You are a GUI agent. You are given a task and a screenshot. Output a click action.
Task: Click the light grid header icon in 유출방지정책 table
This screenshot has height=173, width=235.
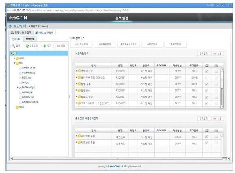pos(216,130)
